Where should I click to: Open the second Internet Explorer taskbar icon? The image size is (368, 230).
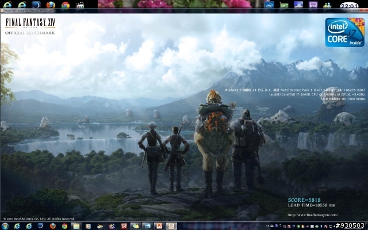pyautogui.click(x=29, y=226)
